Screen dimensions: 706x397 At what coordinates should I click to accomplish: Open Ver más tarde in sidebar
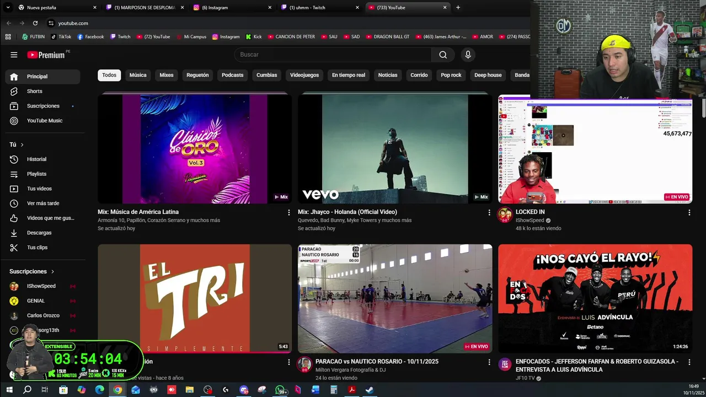click(42, 203)
